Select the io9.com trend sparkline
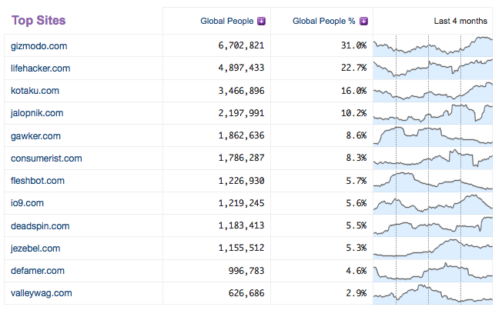The image size is (502, 317). pyautogui.click(x=433, y=203)
